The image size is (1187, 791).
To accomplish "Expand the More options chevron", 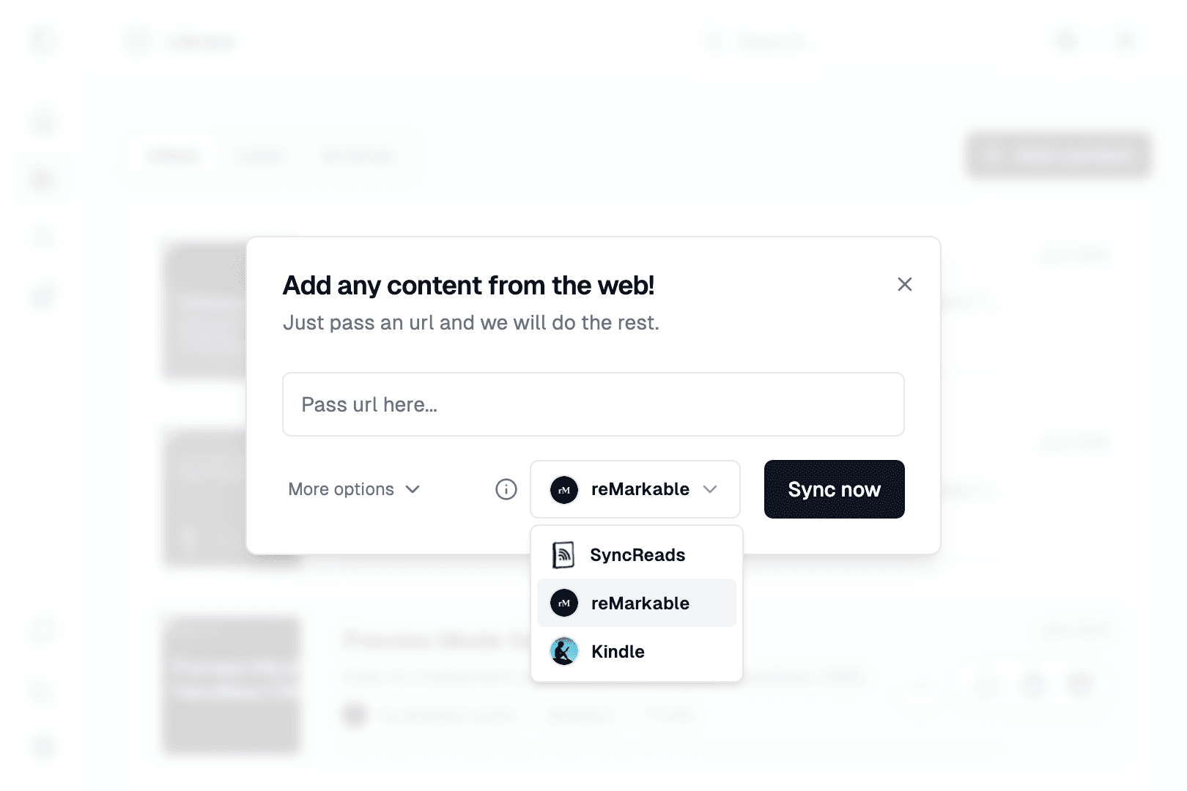I will click(413, 489).
